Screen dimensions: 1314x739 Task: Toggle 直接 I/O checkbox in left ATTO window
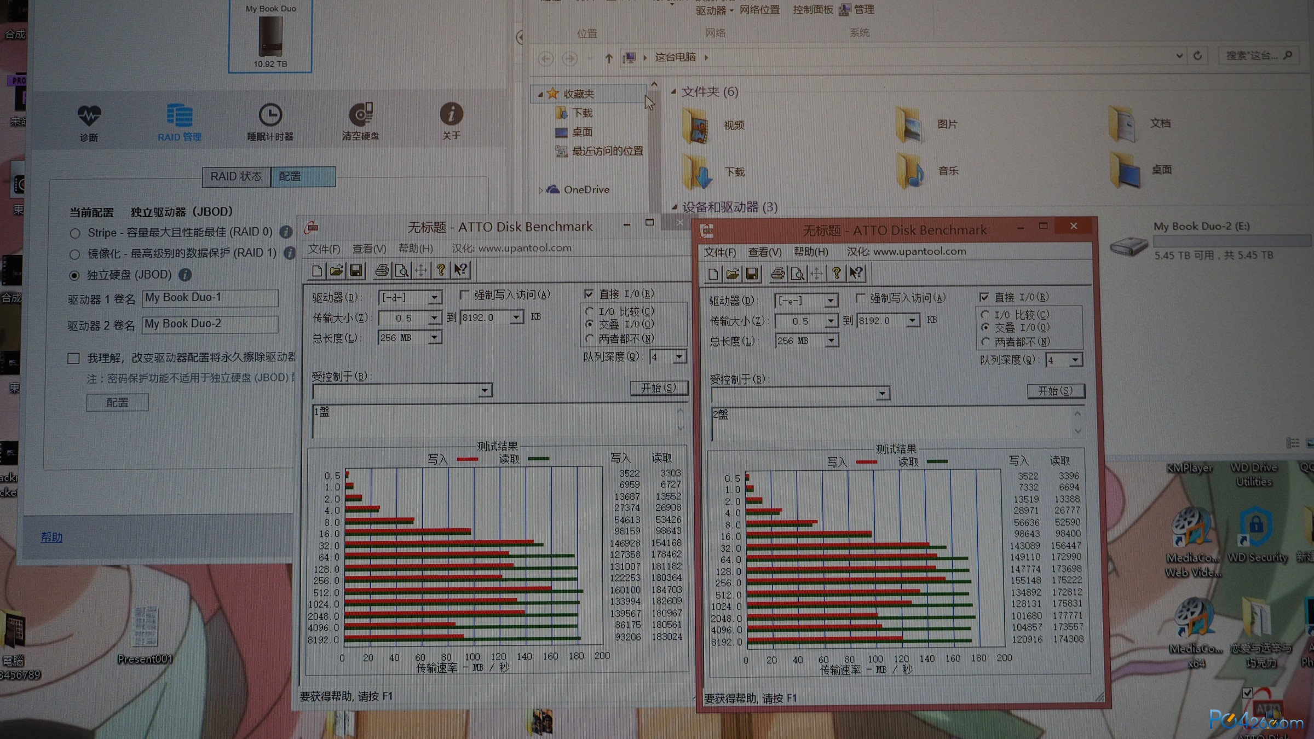pos(589,294)
